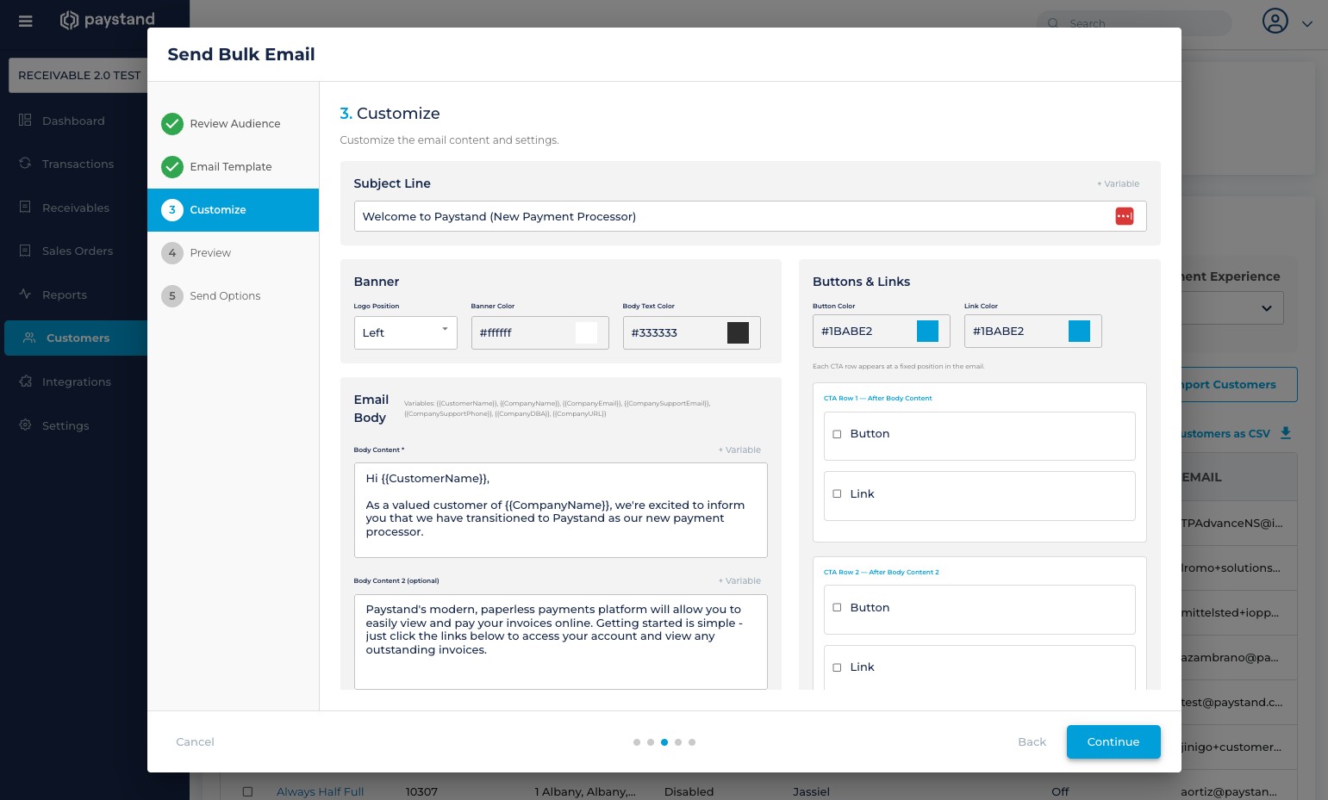This screenshot has height=800, width=1328.
Task: Jump to the Preview step
Action: click(x=234, y=253)
